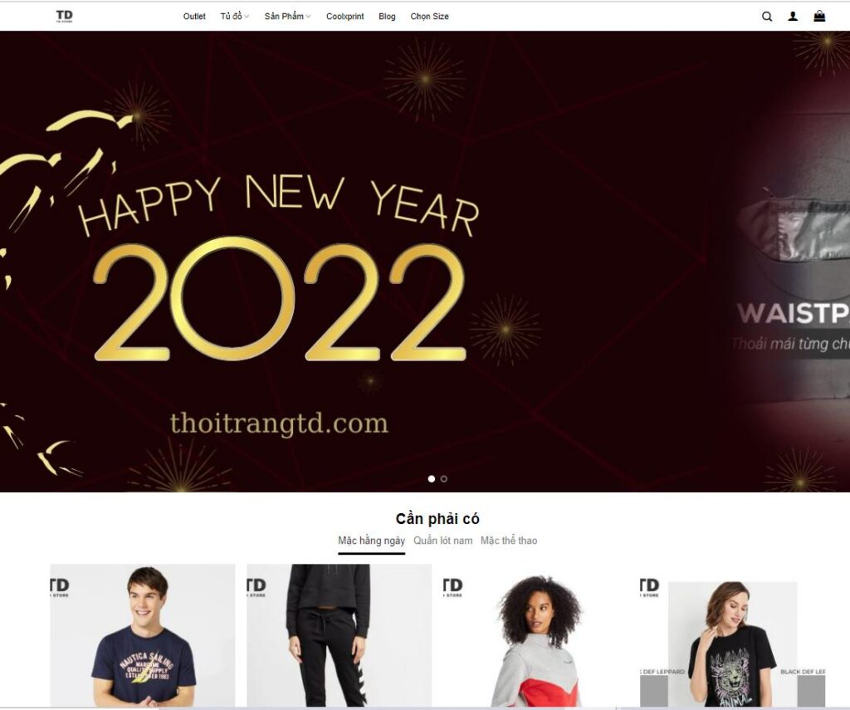Switch to the Mặc hằng ngày tab
This screenshot has width=850, height=710.
pyautogui.click(x=371, y=541)
